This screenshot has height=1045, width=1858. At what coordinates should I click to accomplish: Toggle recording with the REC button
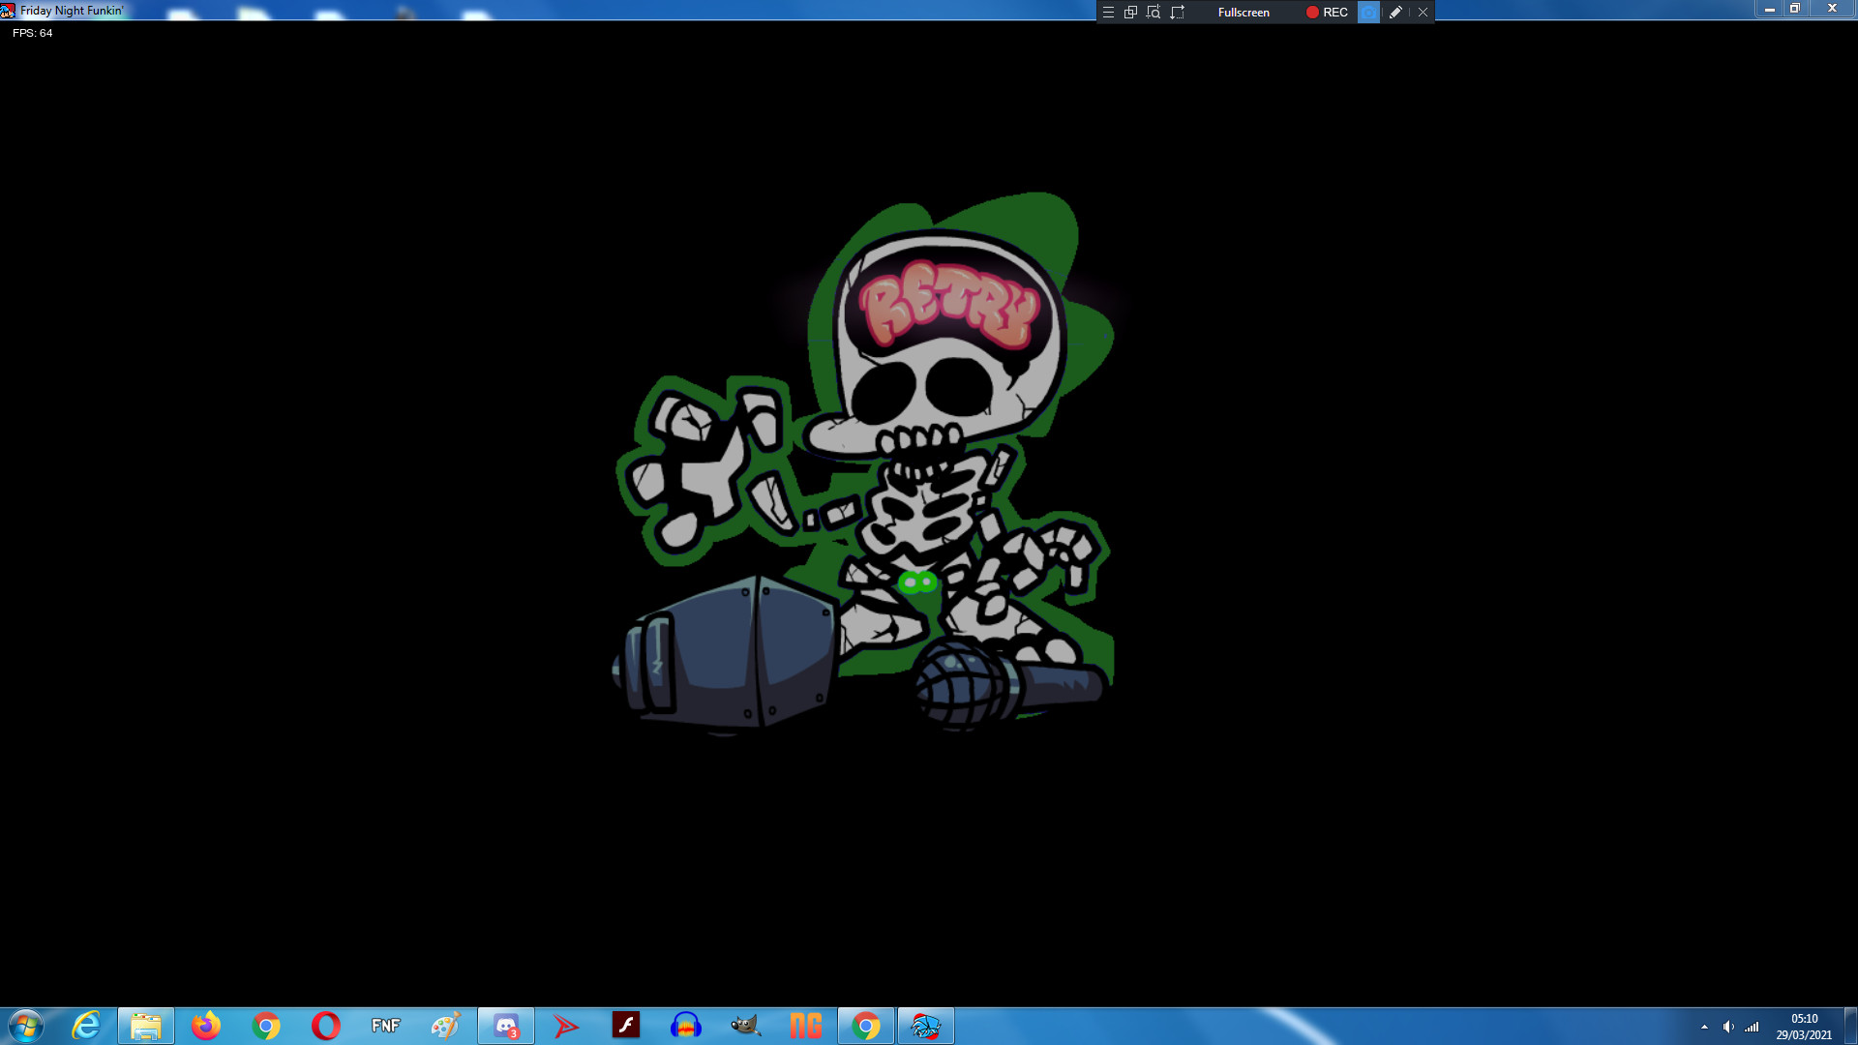pos(1326,12)
